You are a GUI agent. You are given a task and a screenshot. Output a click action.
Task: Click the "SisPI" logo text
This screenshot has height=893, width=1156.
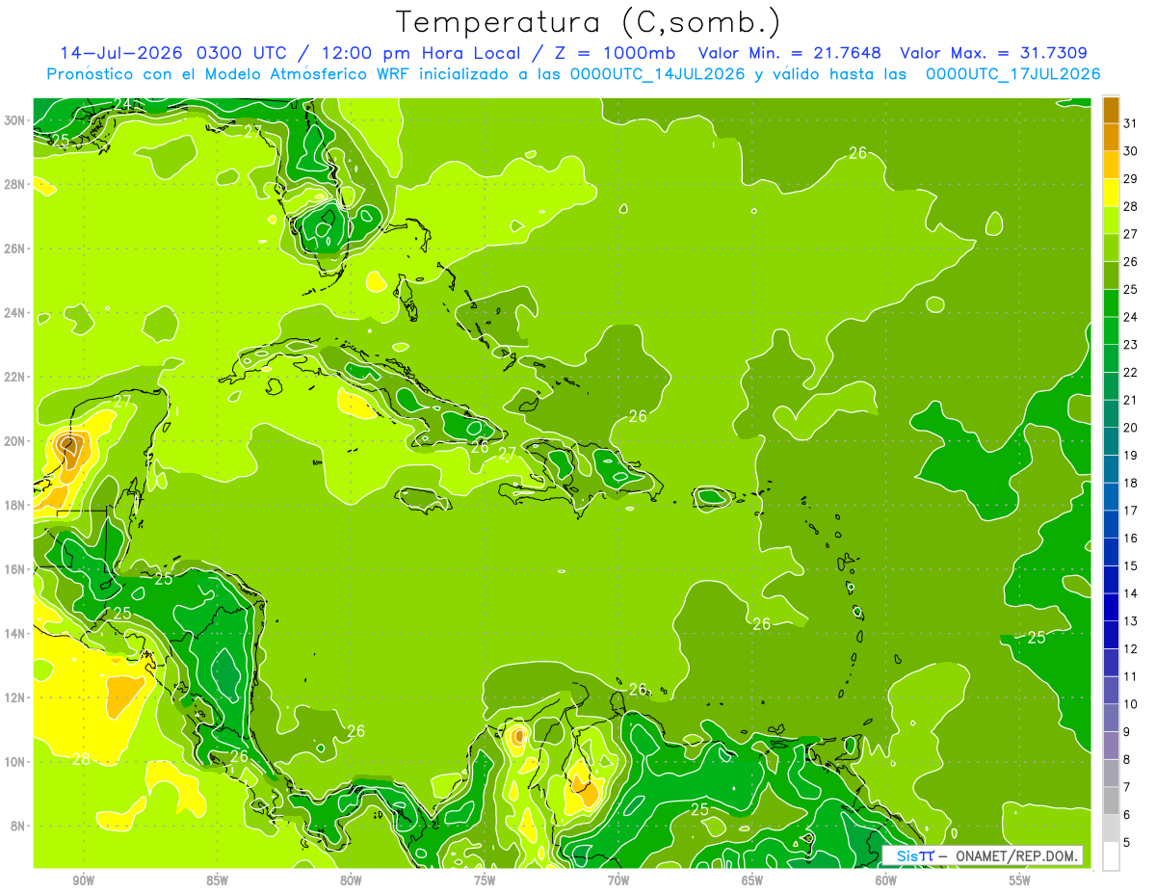pyautogui.click(x=915, y=855)
